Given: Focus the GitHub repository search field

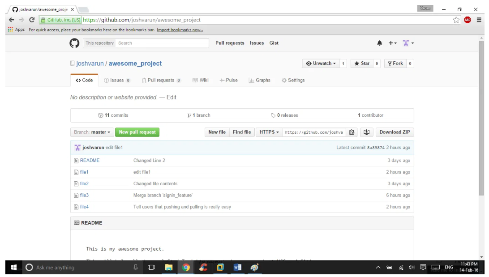Looking at the screenshot, I should [162, 43].
